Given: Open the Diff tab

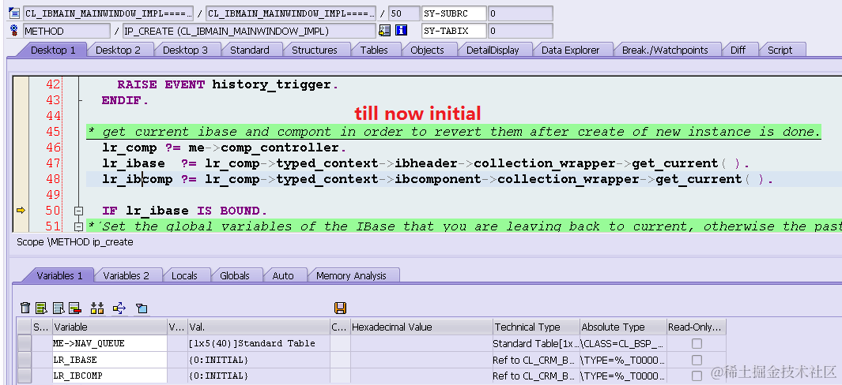Looking at the screenshot, I should point(738,50).
